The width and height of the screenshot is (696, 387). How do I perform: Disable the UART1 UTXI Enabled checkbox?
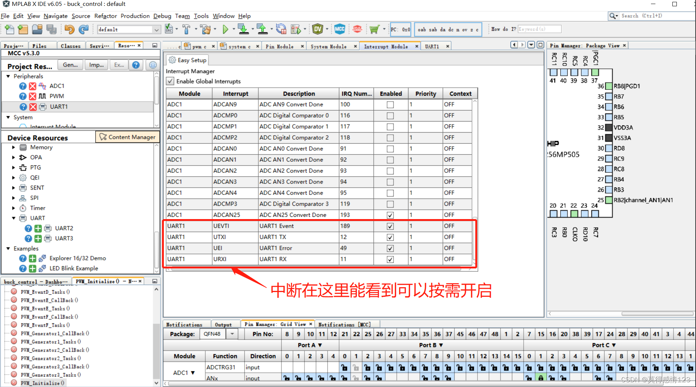(390, 237)
